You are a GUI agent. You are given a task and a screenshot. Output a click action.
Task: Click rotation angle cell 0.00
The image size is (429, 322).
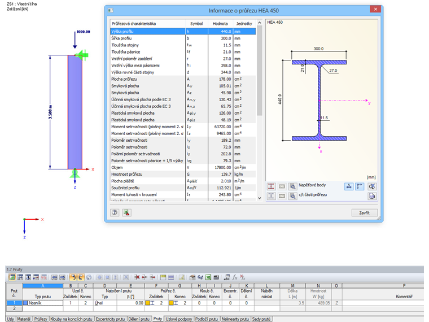click(130, 303)
